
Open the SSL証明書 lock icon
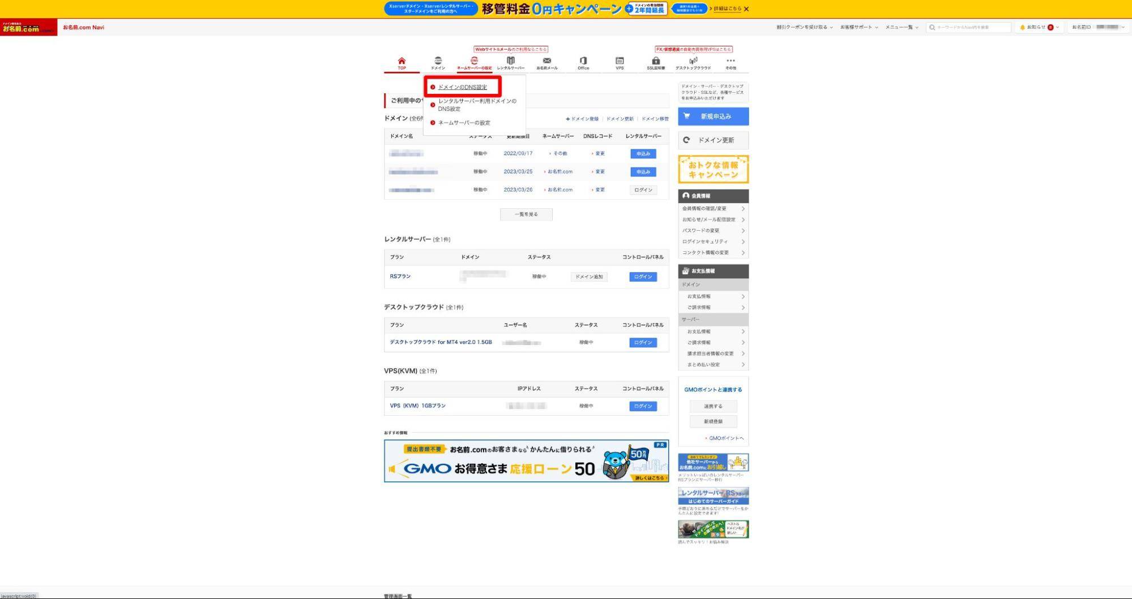(x=656, y=63)
